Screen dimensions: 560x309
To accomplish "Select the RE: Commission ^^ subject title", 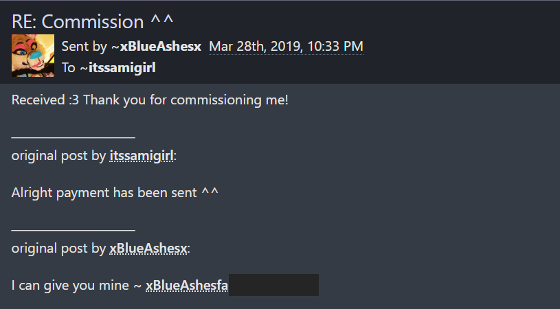I will click(93, 22).
